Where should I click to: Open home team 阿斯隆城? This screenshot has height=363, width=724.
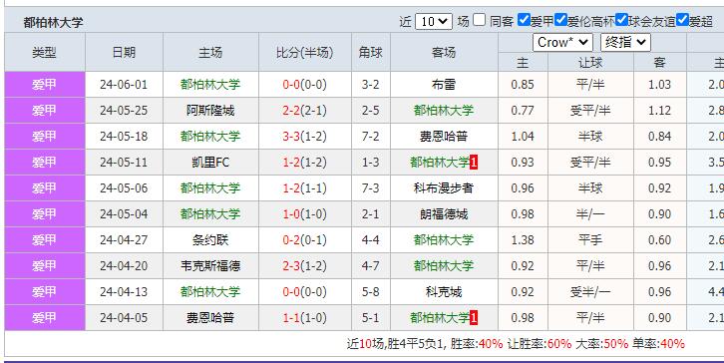pyautogui.click(x=210, y=111)
